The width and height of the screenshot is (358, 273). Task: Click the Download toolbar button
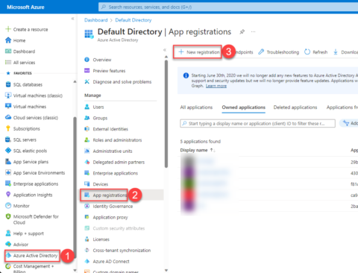[x=345, y=52]
